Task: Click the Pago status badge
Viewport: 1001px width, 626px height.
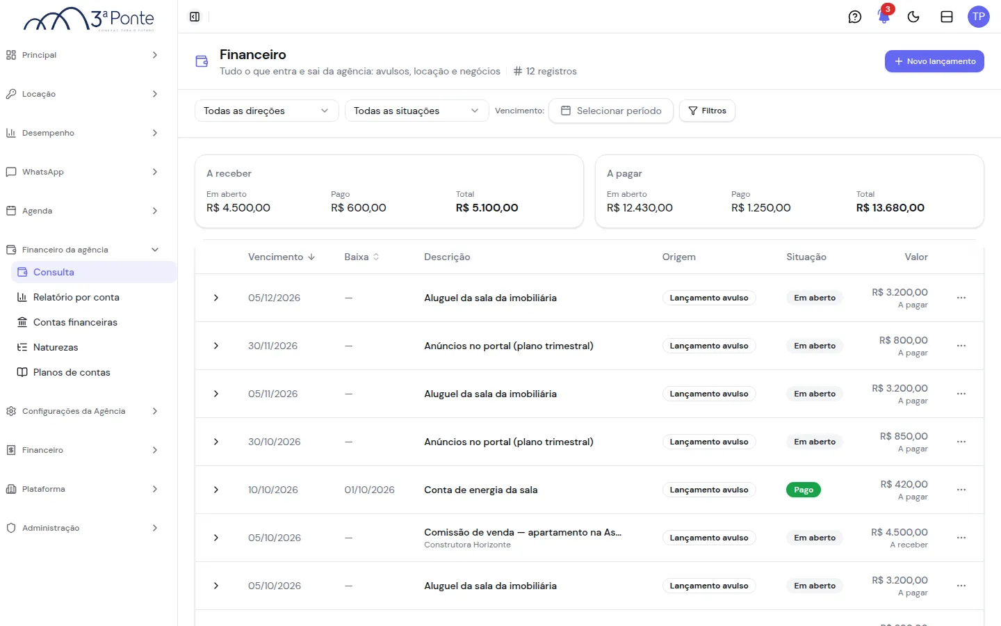Action: [804, 490]
